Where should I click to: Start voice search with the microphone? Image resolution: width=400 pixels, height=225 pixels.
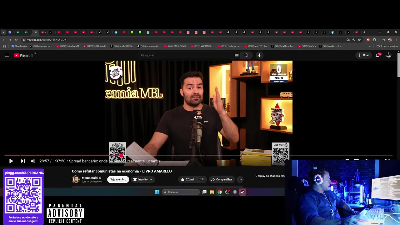click(259, 55)
